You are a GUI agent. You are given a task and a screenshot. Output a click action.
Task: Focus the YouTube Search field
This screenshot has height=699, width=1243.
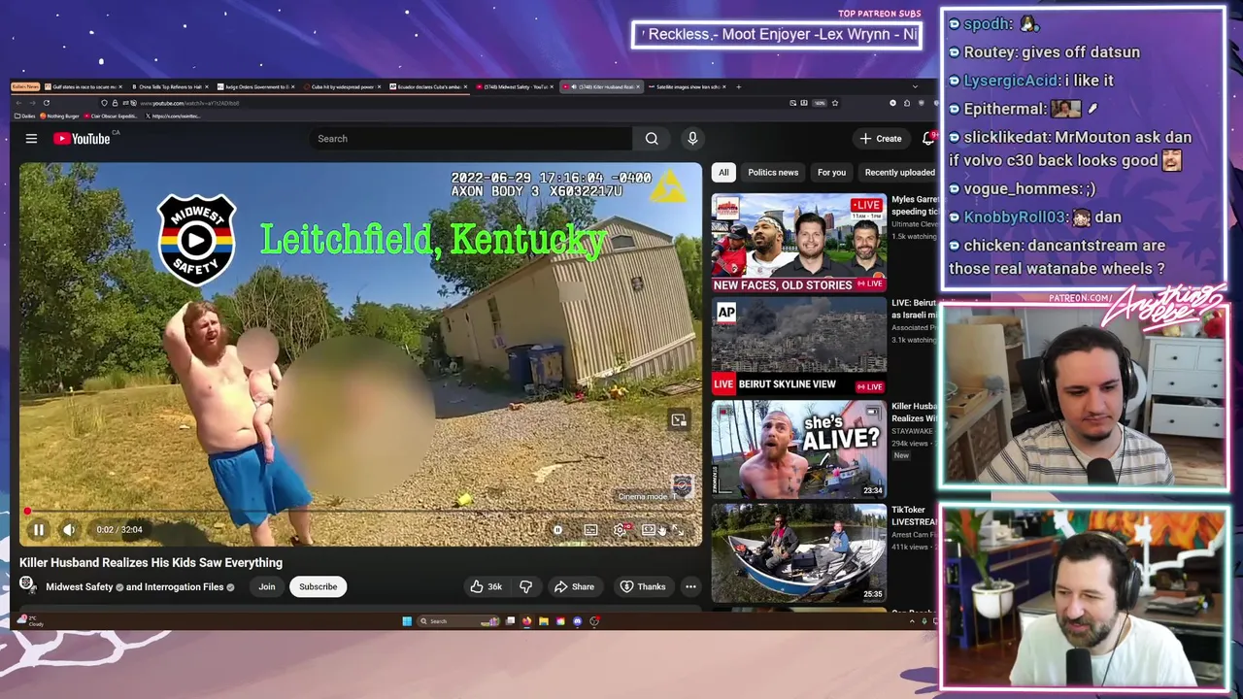pyautogui.click(x=470, y=139)
